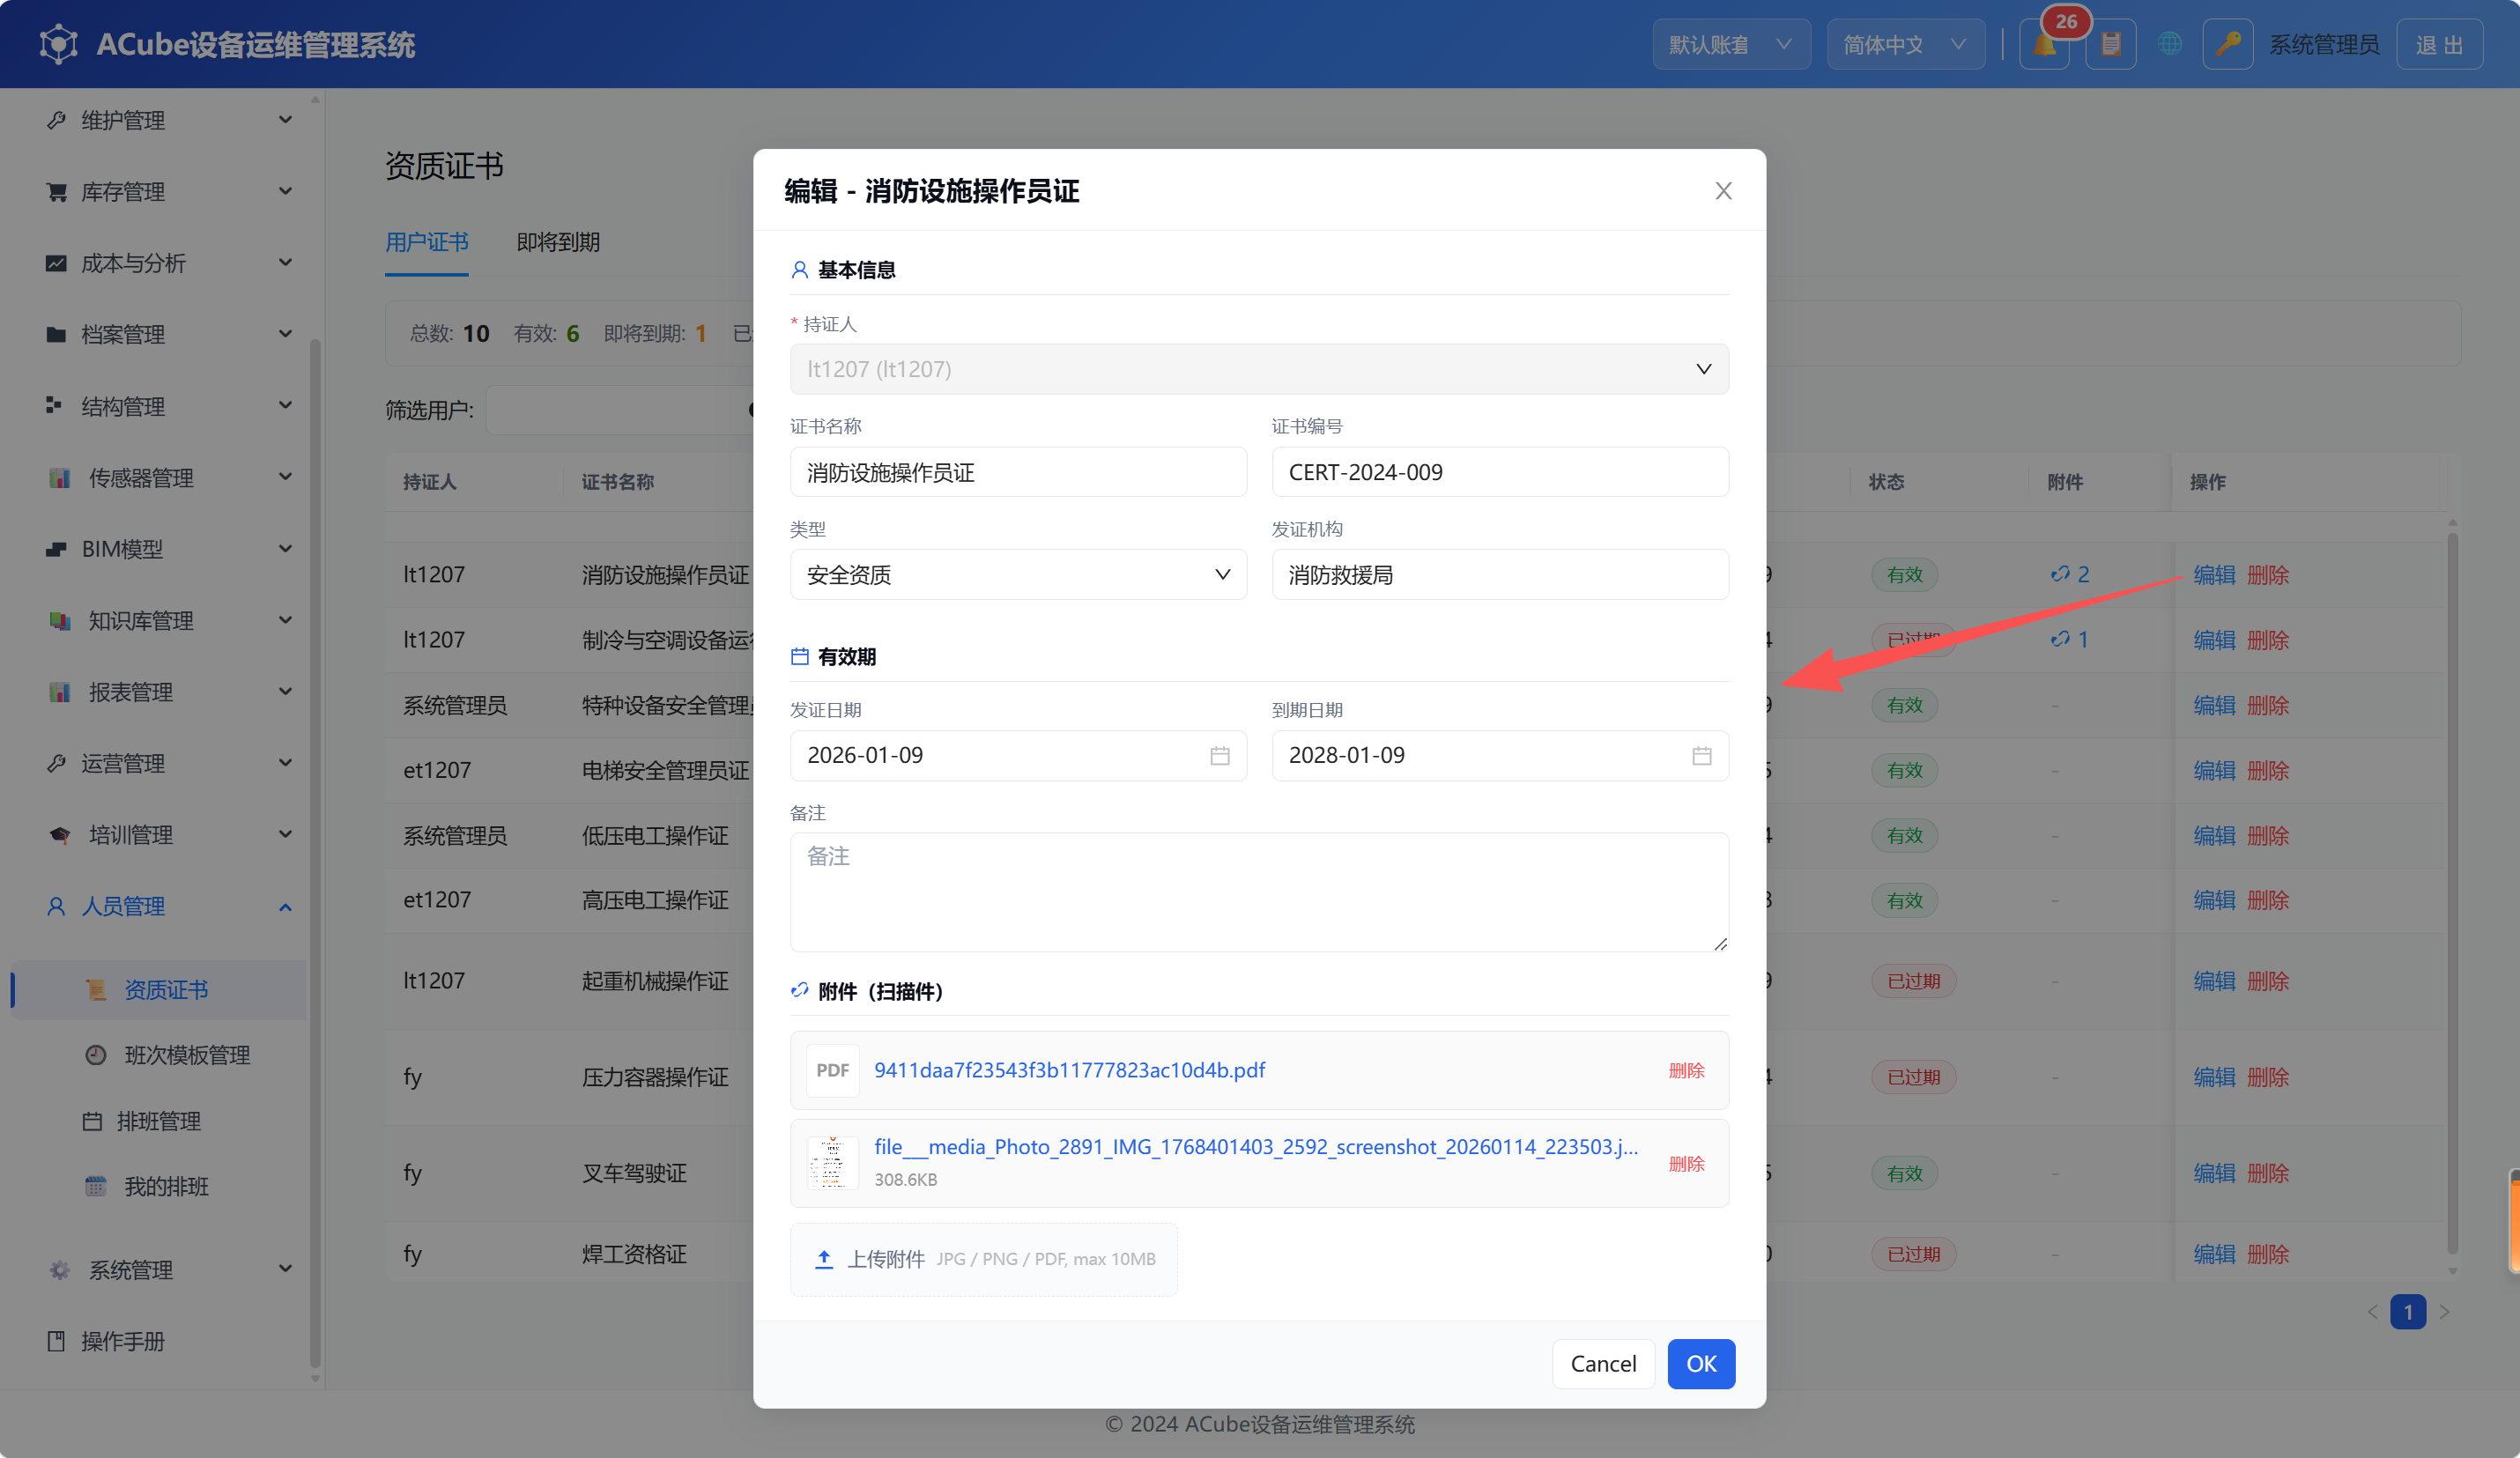Open the 持证人 dropdown
Screen dimensions: 2520x1458
[1259, 369]
